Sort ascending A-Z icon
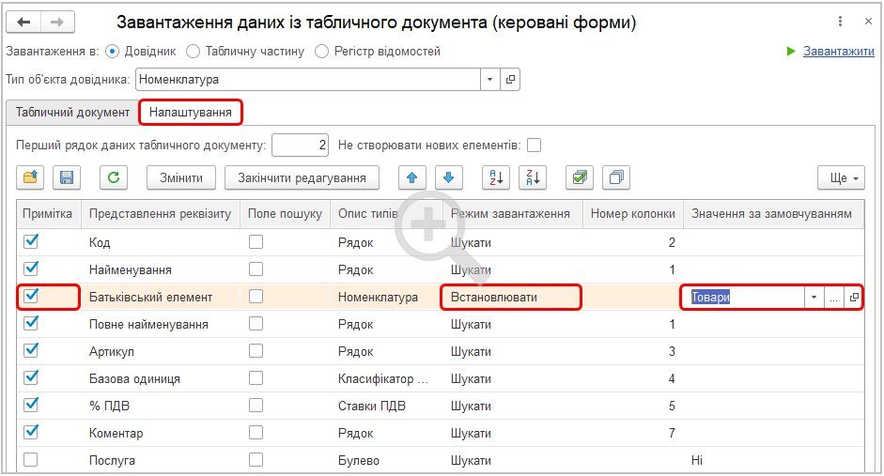The height and width of the screenshot is (476, 884). (x=496, y=178)
